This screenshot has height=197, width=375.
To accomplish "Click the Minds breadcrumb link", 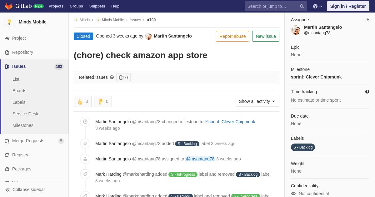I will 85,20.
